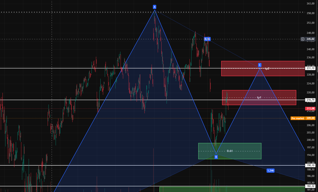Click the 209,00 pre-market price tag
Image resolution: width=318 pixels, height=192 pixels.
point(310,118)
